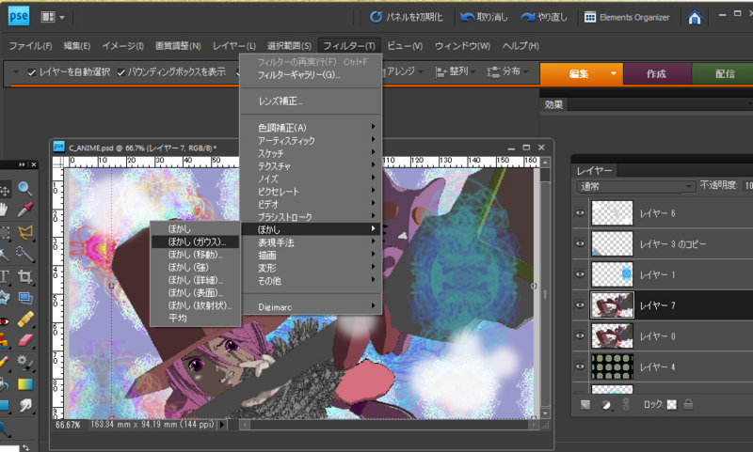Viewport: 753px width, 452px height.
Task: Swap foreground and background colors icon
Action: coord(25,447)
